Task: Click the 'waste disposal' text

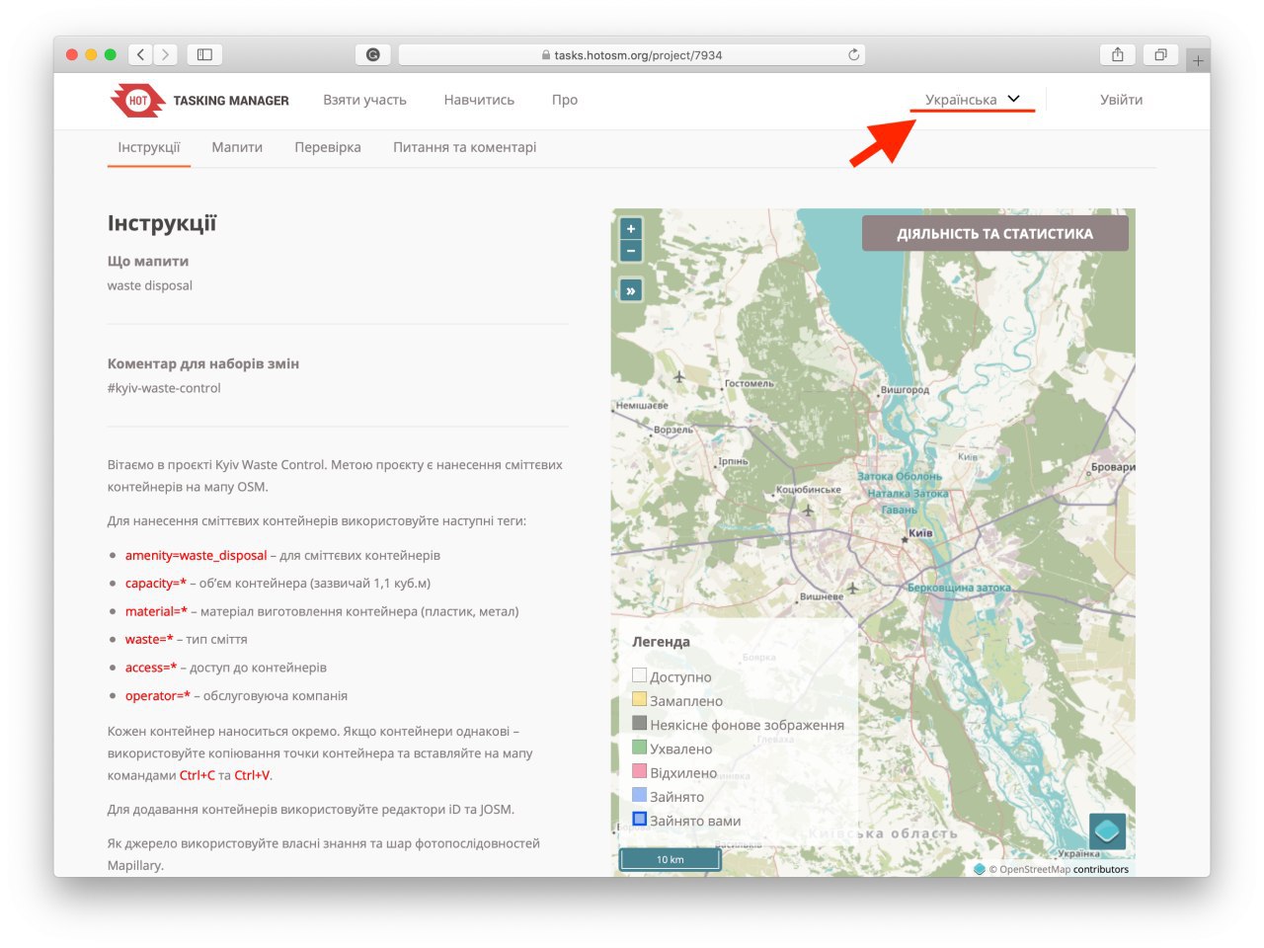Action: click(x=150, y=285)
